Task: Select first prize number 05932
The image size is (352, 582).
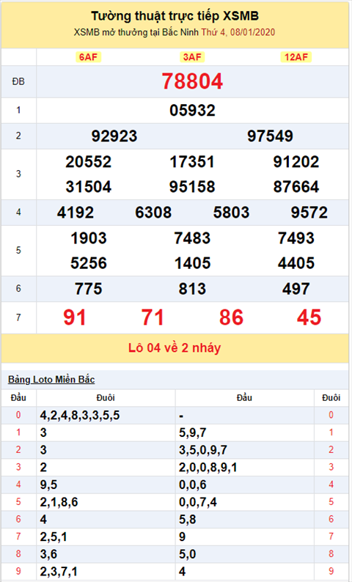Action: click(x=192, y=111)
